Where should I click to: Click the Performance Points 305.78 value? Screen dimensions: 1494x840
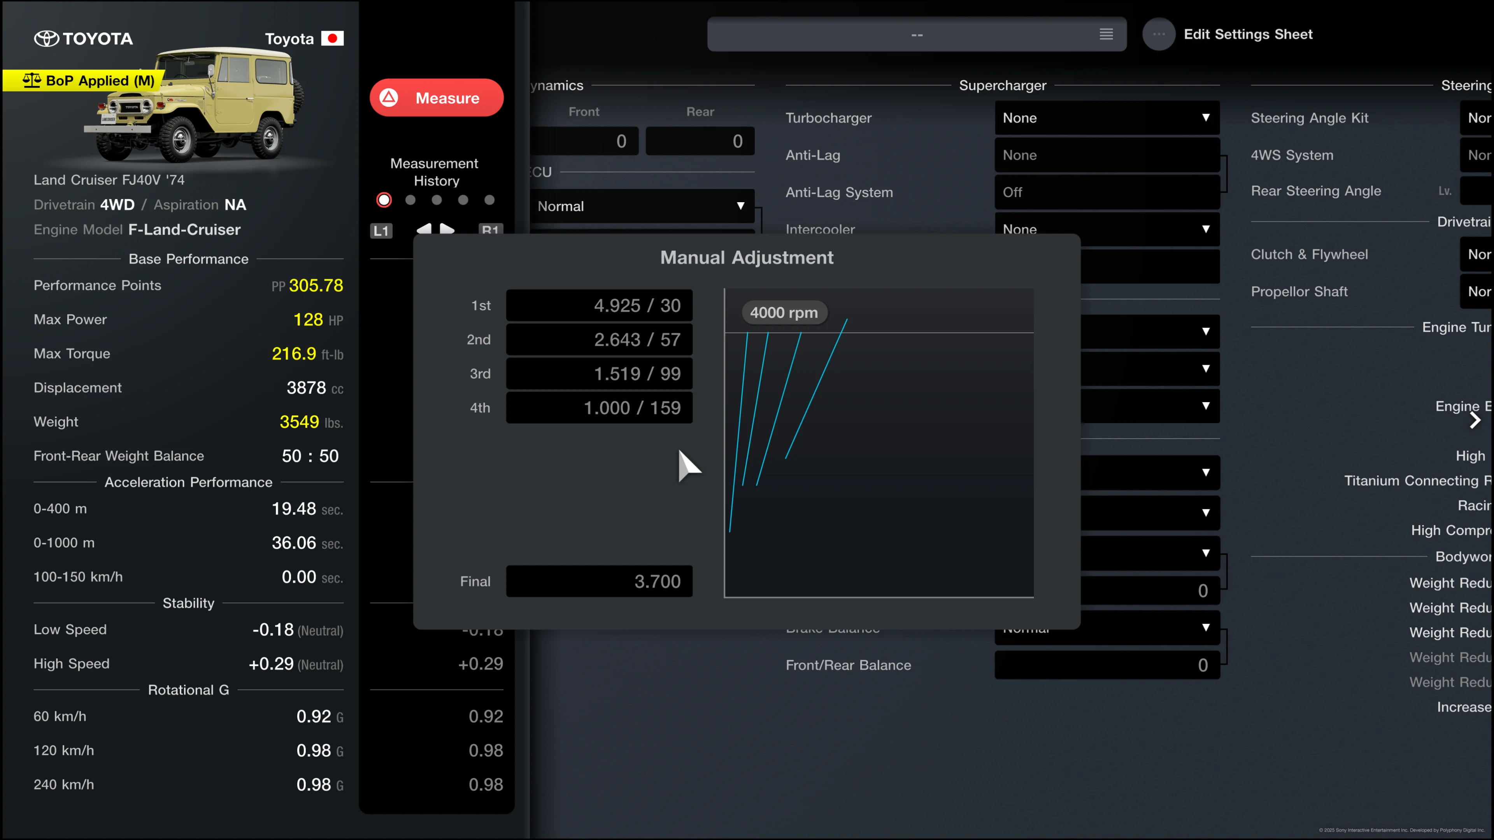[316, 285]
